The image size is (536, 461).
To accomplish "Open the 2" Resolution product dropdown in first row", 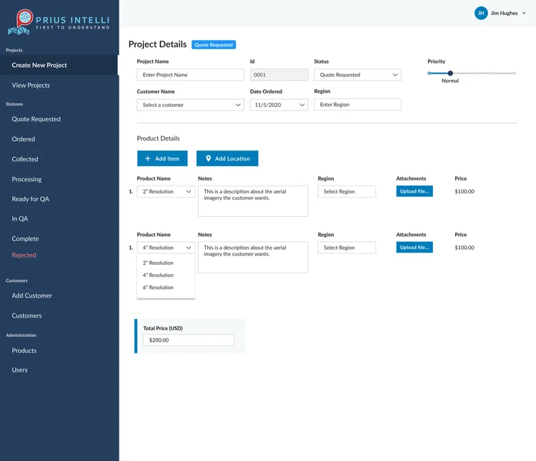I will (166, 192).
